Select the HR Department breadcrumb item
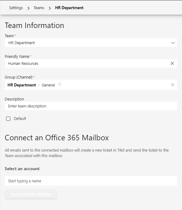Screen dimensions: 182x210 (x=69, y=8)
